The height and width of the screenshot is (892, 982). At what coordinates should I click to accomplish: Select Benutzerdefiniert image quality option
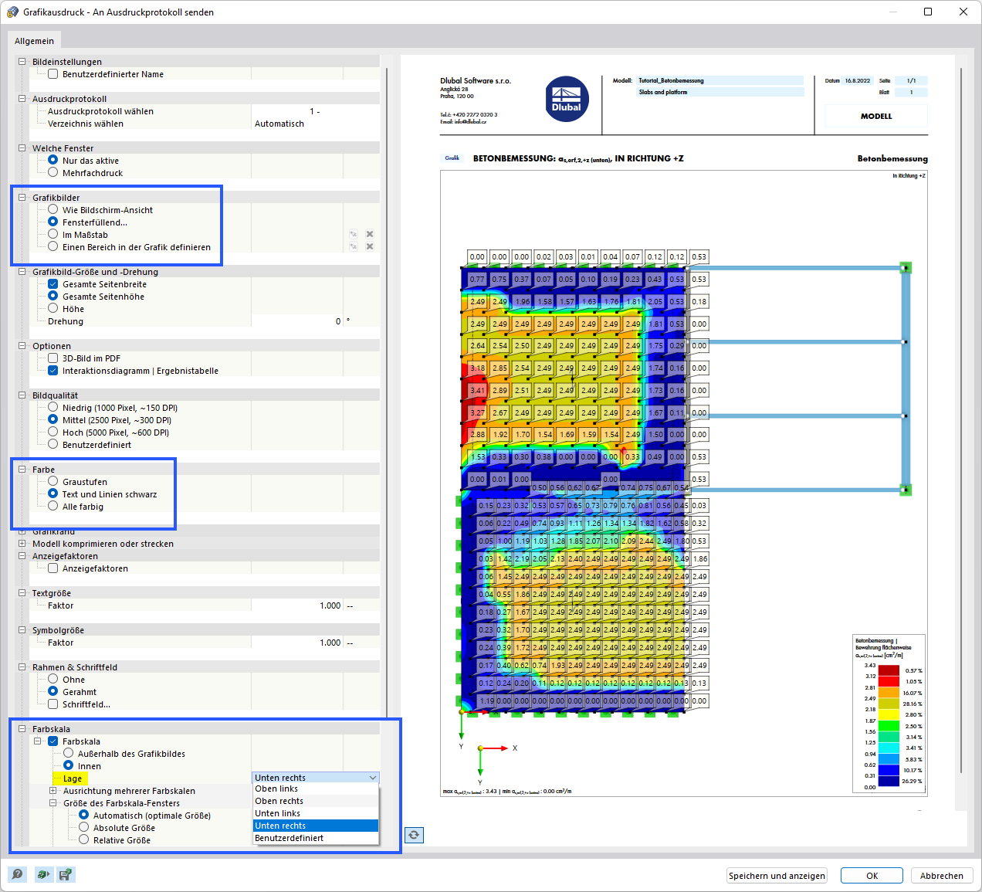tap(52, 444)
